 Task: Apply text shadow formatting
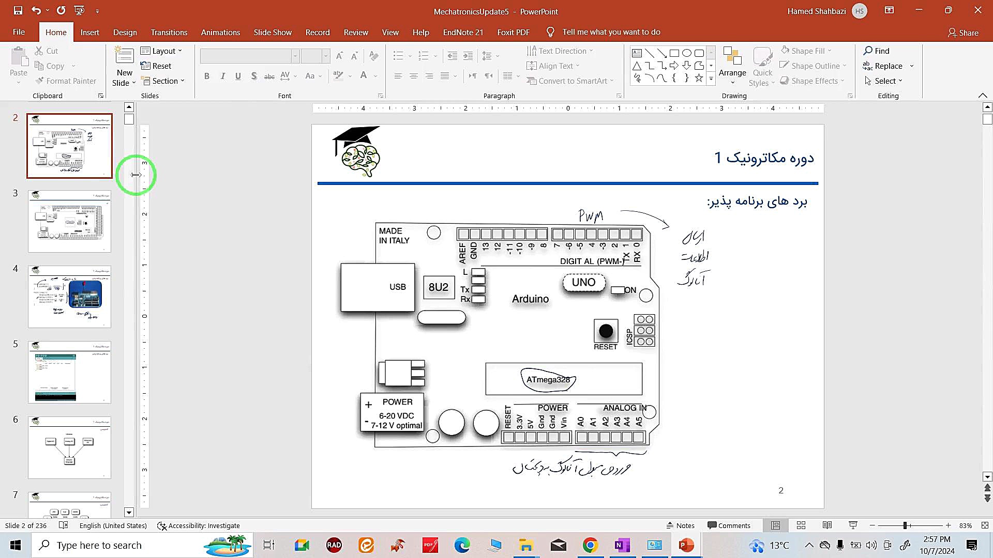254,76
